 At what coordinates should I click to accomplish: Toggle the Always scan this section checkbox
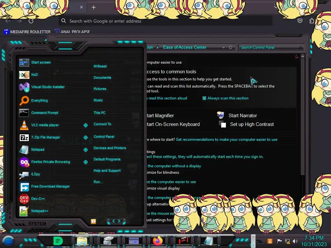coord(204,98)
